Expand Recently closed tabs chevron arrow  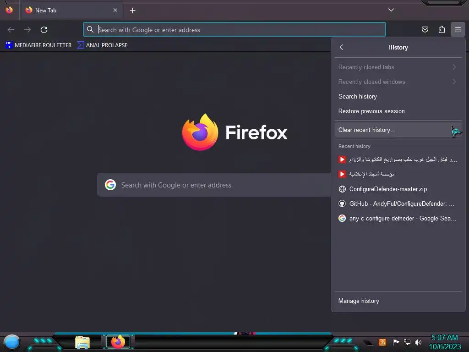click(x=454, y=67)
